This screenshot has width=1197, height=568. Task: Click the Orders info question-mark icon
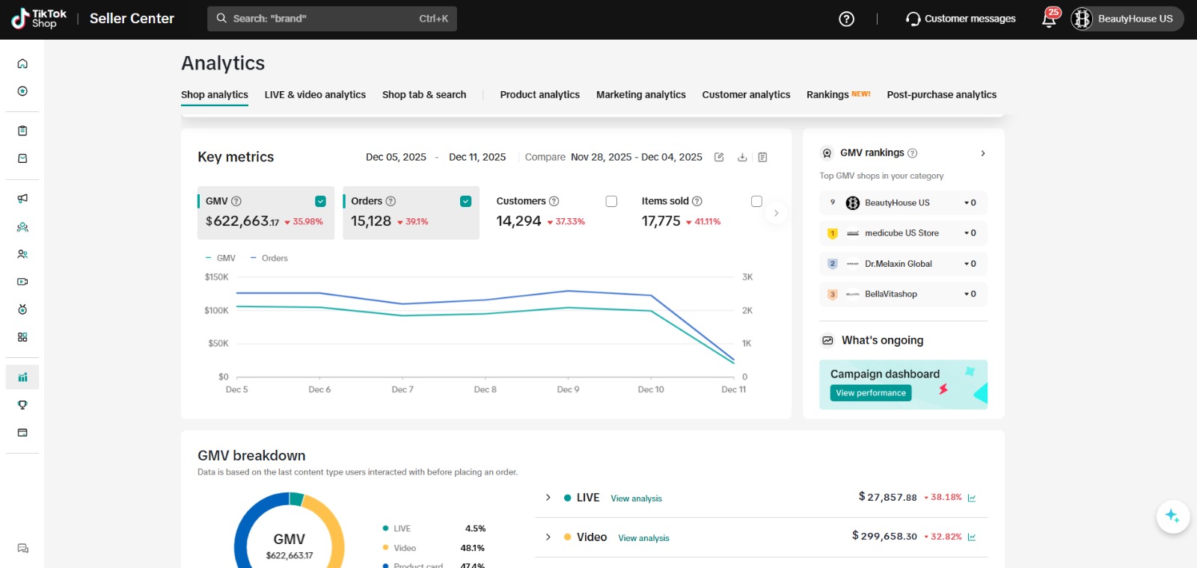point(391,201)
